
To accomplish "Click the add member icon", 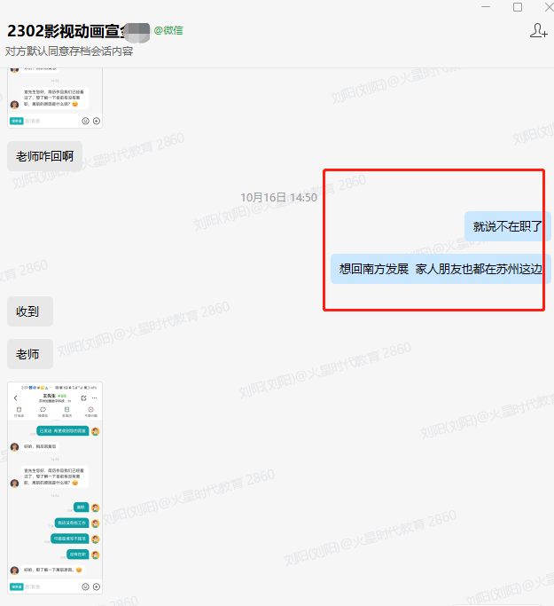I will [539, 30].
